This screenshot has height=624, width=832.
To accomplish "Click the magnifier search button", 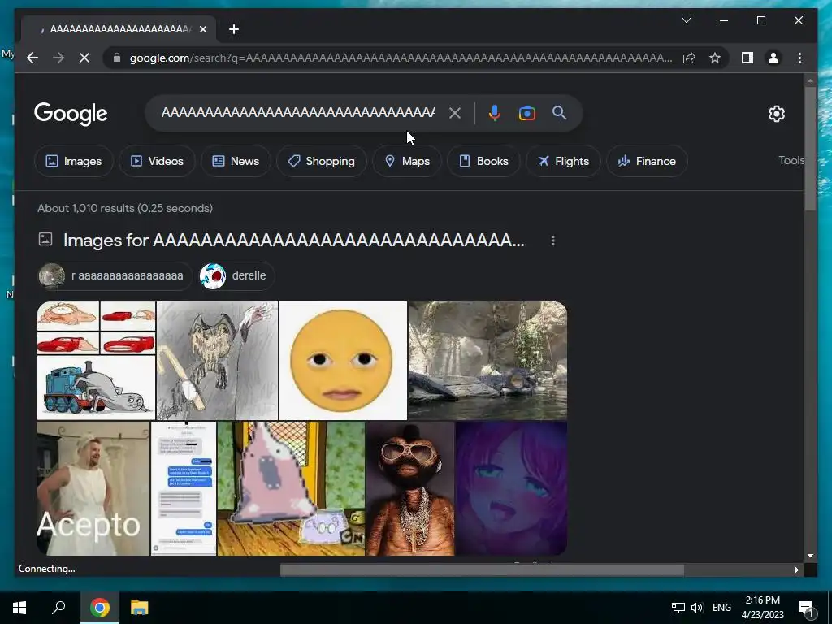I will point(559,113).
